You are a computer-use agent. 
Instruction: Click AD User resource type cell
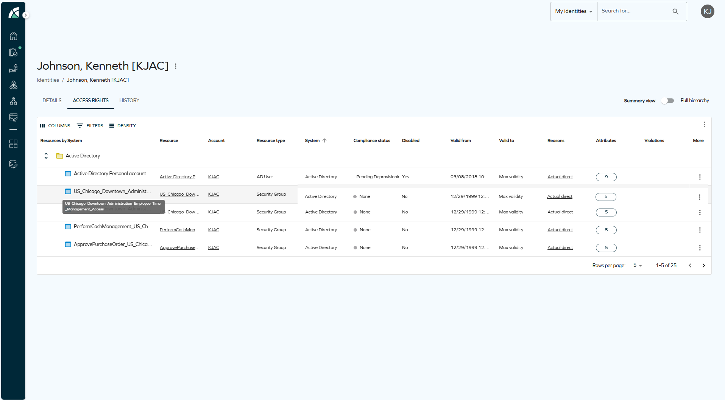pyautogui.click(x=265, y=177)
